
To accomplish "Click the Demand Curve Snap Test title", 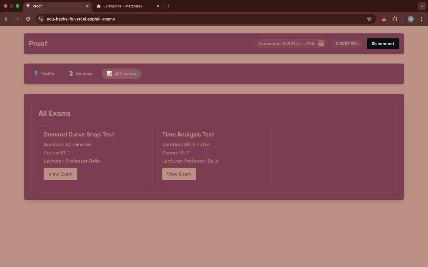I will tap(79, 135).
